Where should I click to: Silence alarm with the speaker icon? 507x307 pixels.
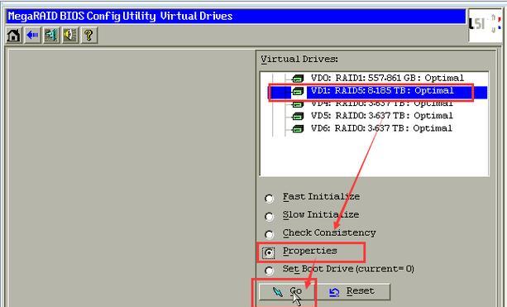(x=70, y=35)
